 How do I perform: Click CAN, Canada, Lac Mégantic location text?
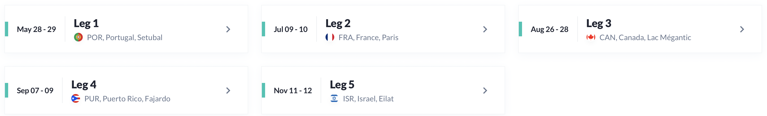pos(645,38)
